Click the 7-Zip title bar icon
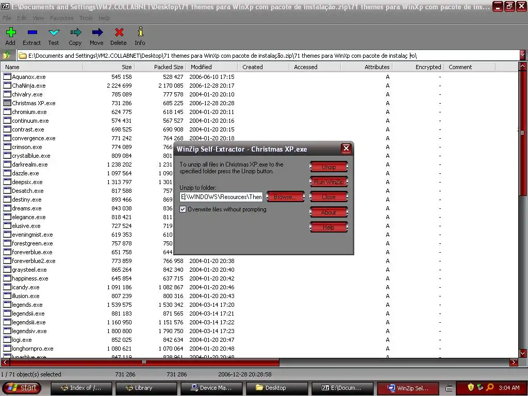The image size is (528, 396). pyautogui.click(x=5, y=6)
